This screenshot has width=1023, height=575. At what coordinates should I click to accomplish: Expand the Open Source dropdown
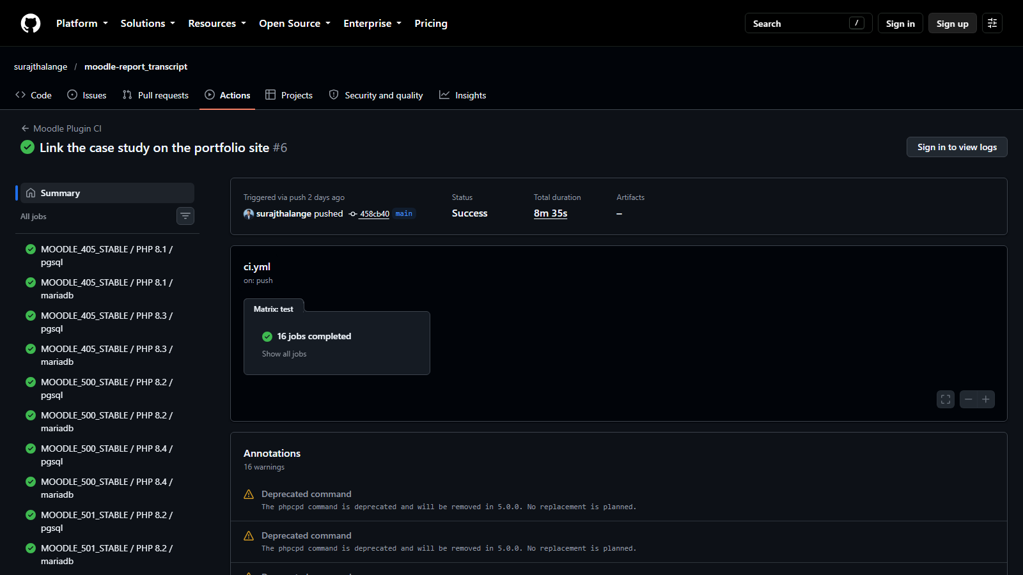pos(295,24)
